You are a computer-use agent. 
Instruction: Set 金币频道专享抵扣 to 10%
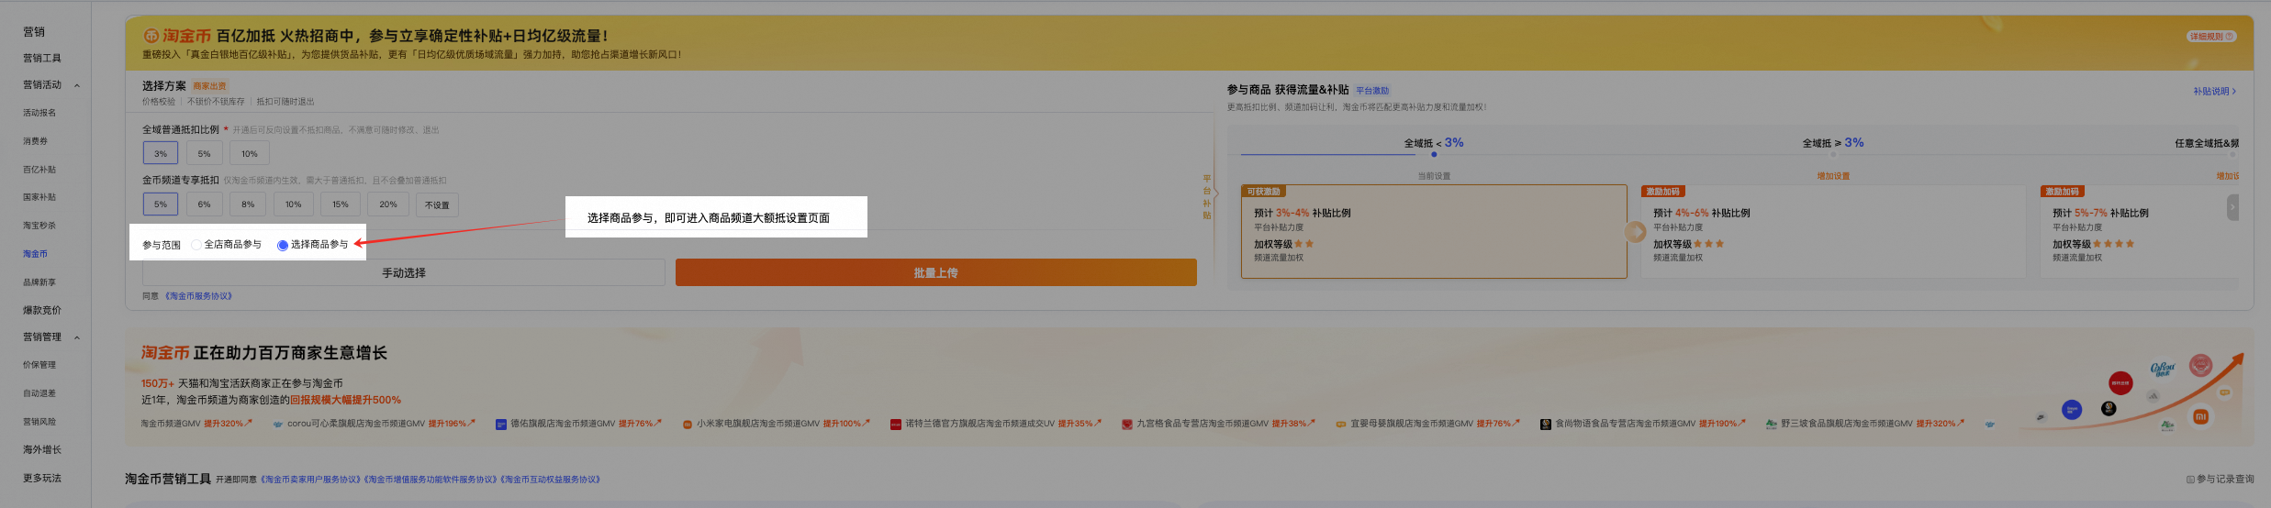click(x=293, y=204)
